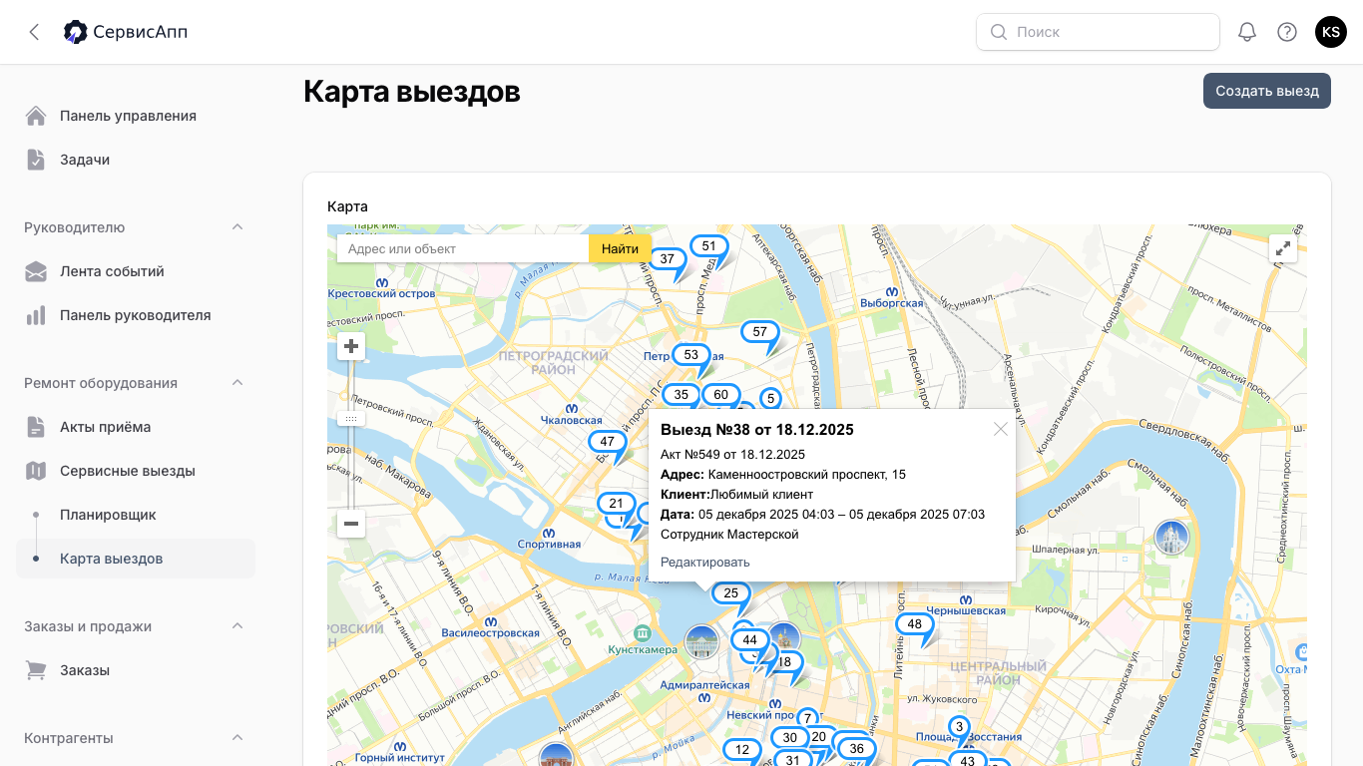Close the Выезд №38 popup
Image resolution: width=1363 pixels, height=766 pixels.
tap(1001, 429)
